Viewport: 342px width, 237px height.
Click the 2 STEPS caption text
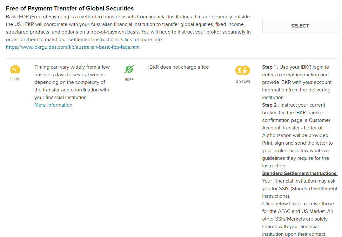[243, 81]
